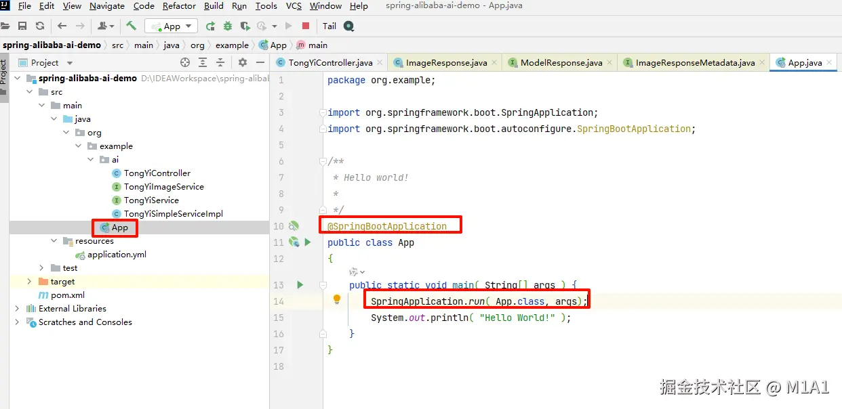
Task: Click the Debug bug icon in toolbar
Action: point(228,26)
